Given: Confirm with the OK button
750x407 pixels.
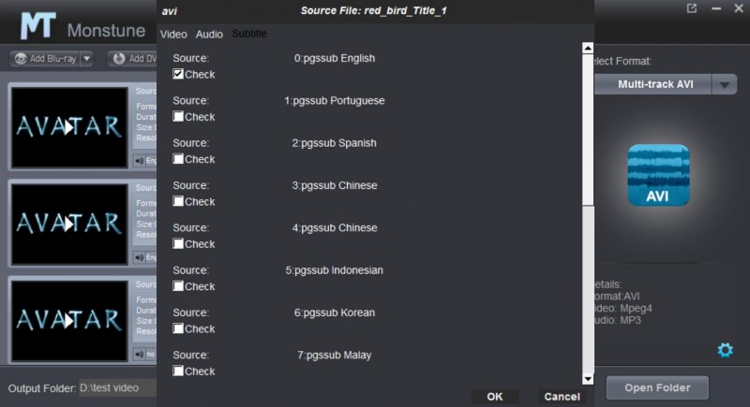Looking at the screenshot, I should pos(495,397).
